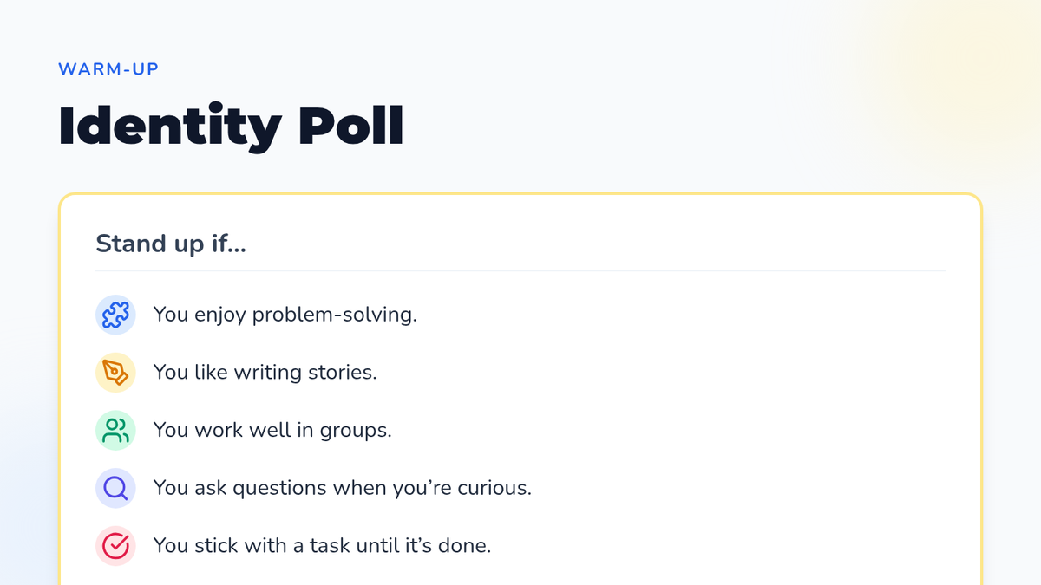Click the orange pen nib icon
Viewport: 1041px width, 585px height.
pyautogui.click(x=115, y=373)
